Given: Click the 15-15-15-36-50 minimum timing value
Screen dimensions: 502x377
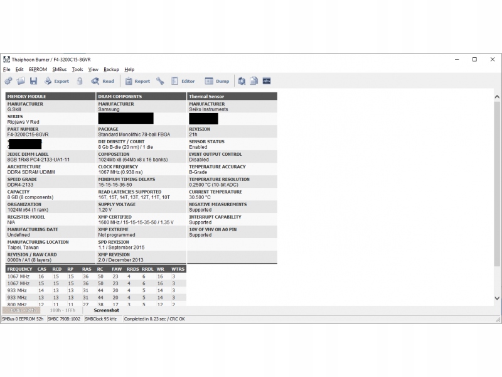Looking at the screenshot, I should [x=115, y=185].
